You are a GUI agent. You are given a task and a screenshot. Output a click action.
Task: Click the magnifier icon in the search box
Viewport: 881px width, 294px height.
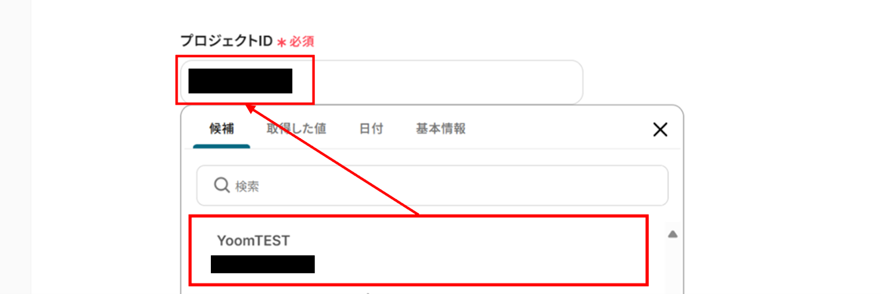point(221,185)
